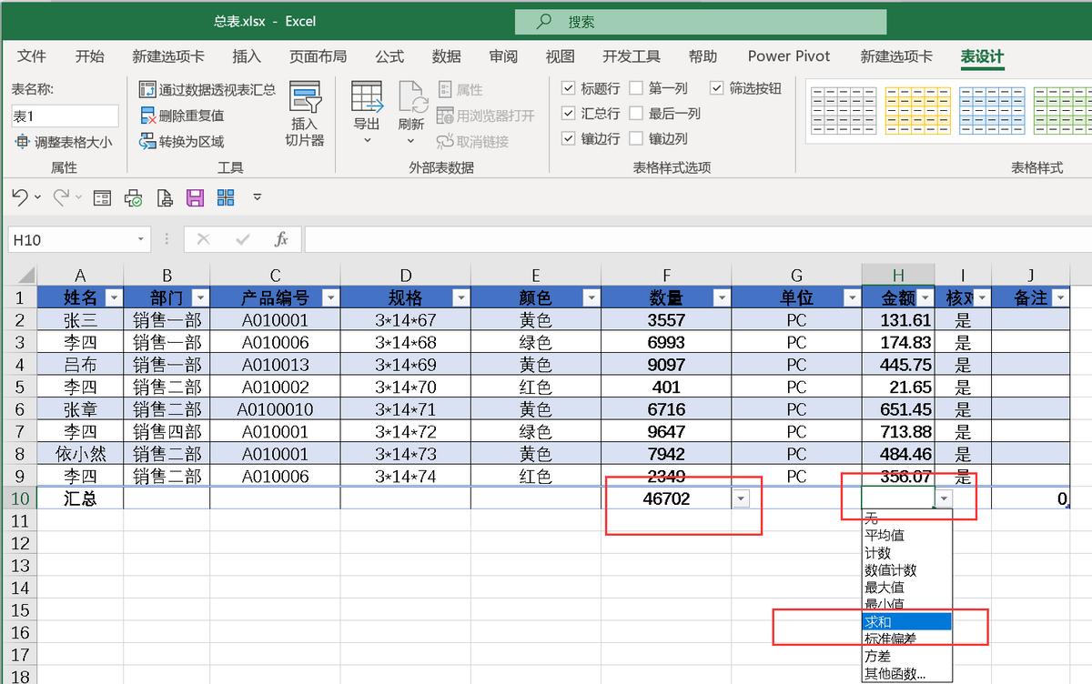Click the Export icon (导出)
1092x684 pixels.
[367, 97]
